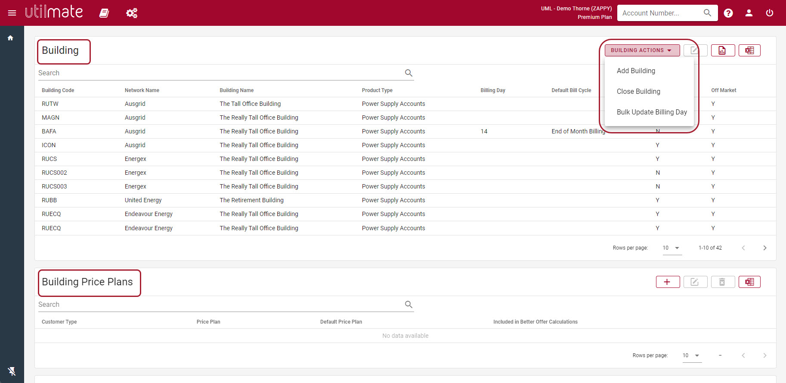Collapse the Building Actions dropdown
786x383 pixels.
642,50
